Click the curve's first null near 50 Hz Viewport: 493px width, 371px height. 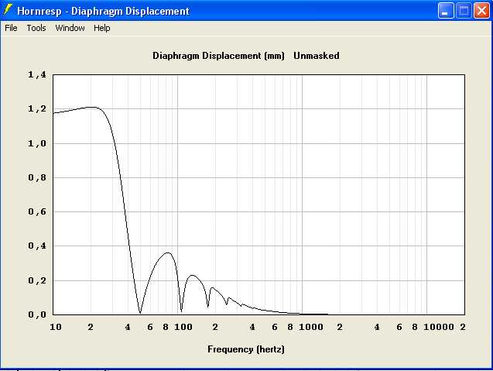pyautogui.click(x=140, y=312)
